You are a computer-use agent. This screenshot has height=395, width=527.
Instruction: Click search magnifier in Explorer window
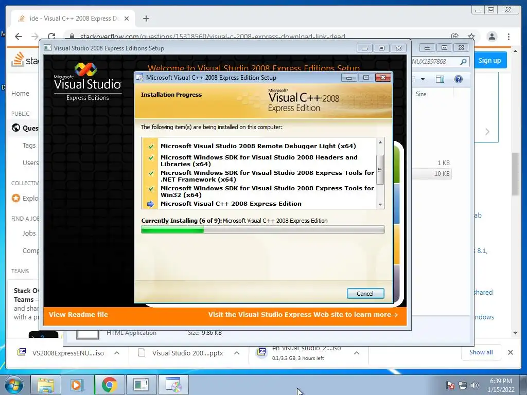coord(463,62)
